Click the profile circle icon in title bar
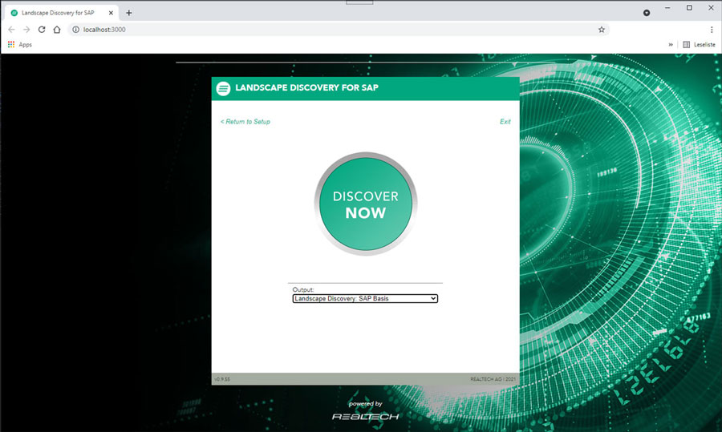 click(647, 13)
